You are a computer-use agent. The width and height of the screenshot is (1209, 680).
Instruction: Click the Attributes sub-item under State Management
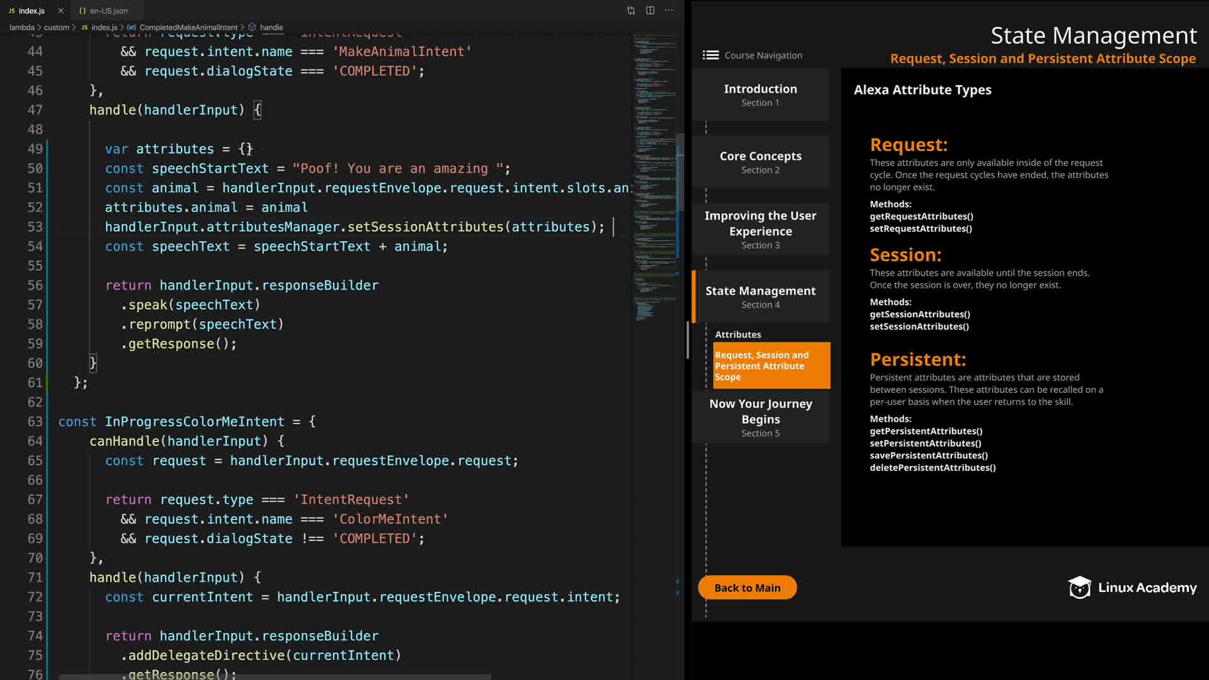click(737, 334)
